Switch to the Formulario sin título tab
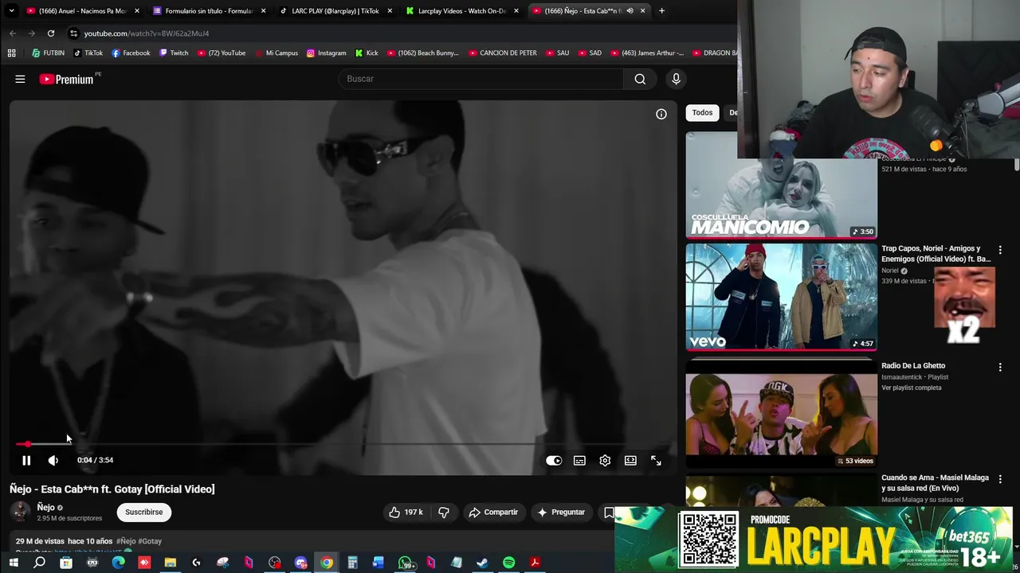The image size is (1020, 573). [x=209, y=11]
